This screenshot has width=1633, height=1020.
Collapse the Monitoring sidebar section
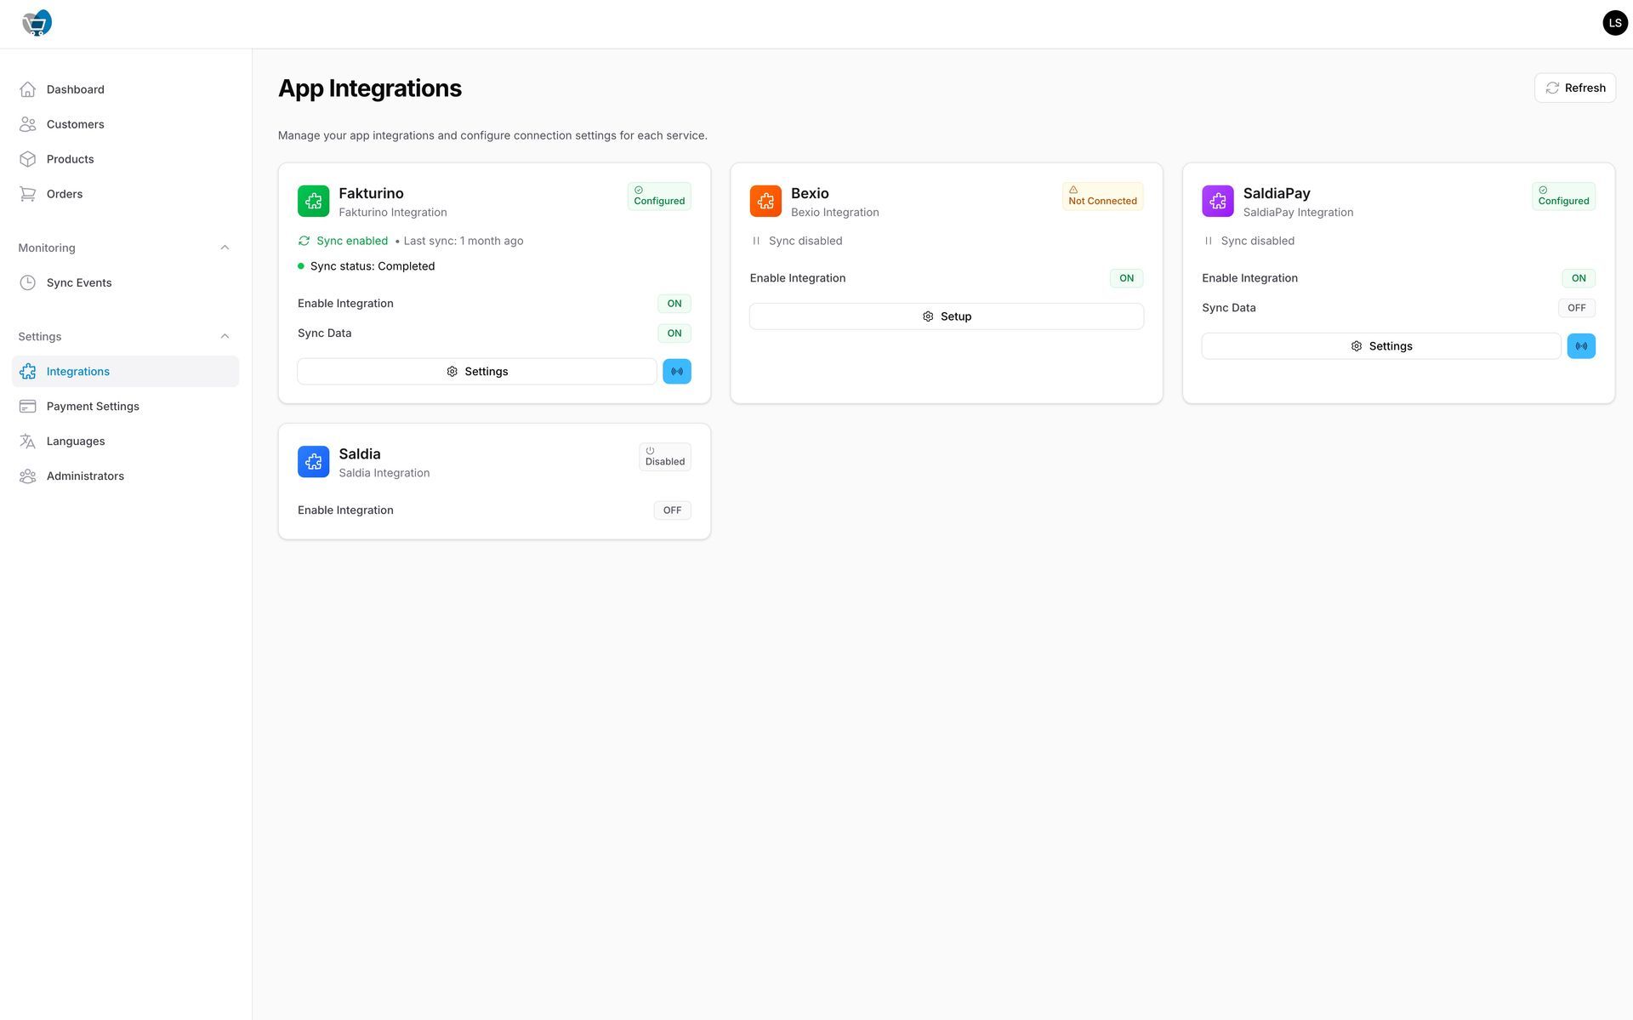coord(225,248)
